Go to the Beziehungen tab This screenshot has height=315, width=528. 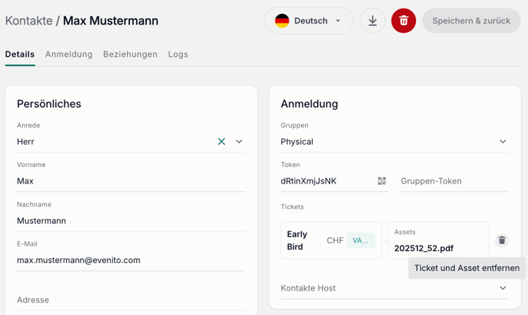point(130,54)
